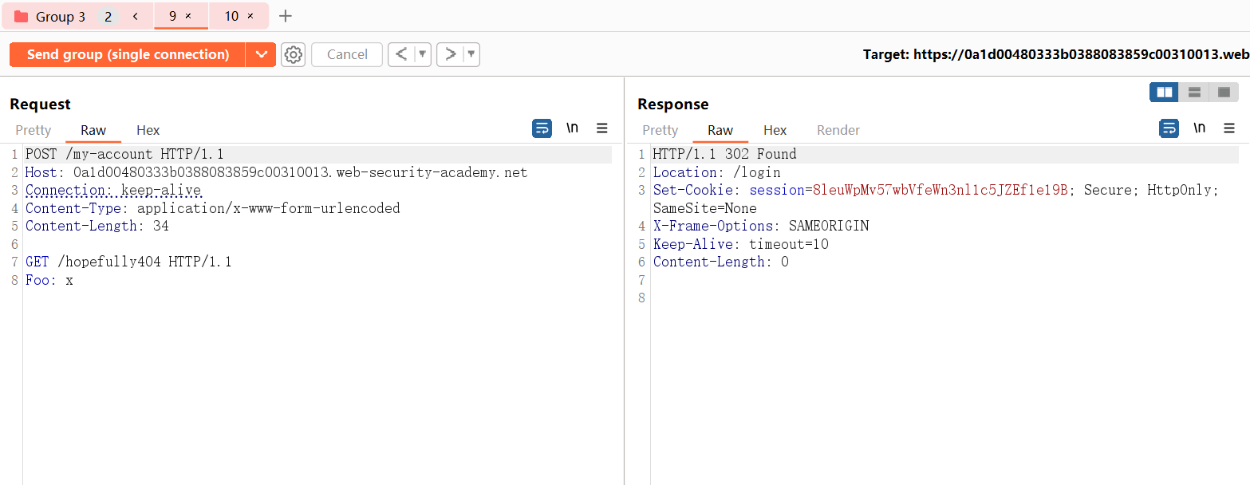
Task: Collapse Group 3 with the left chevron
Action: click(136, 16)
